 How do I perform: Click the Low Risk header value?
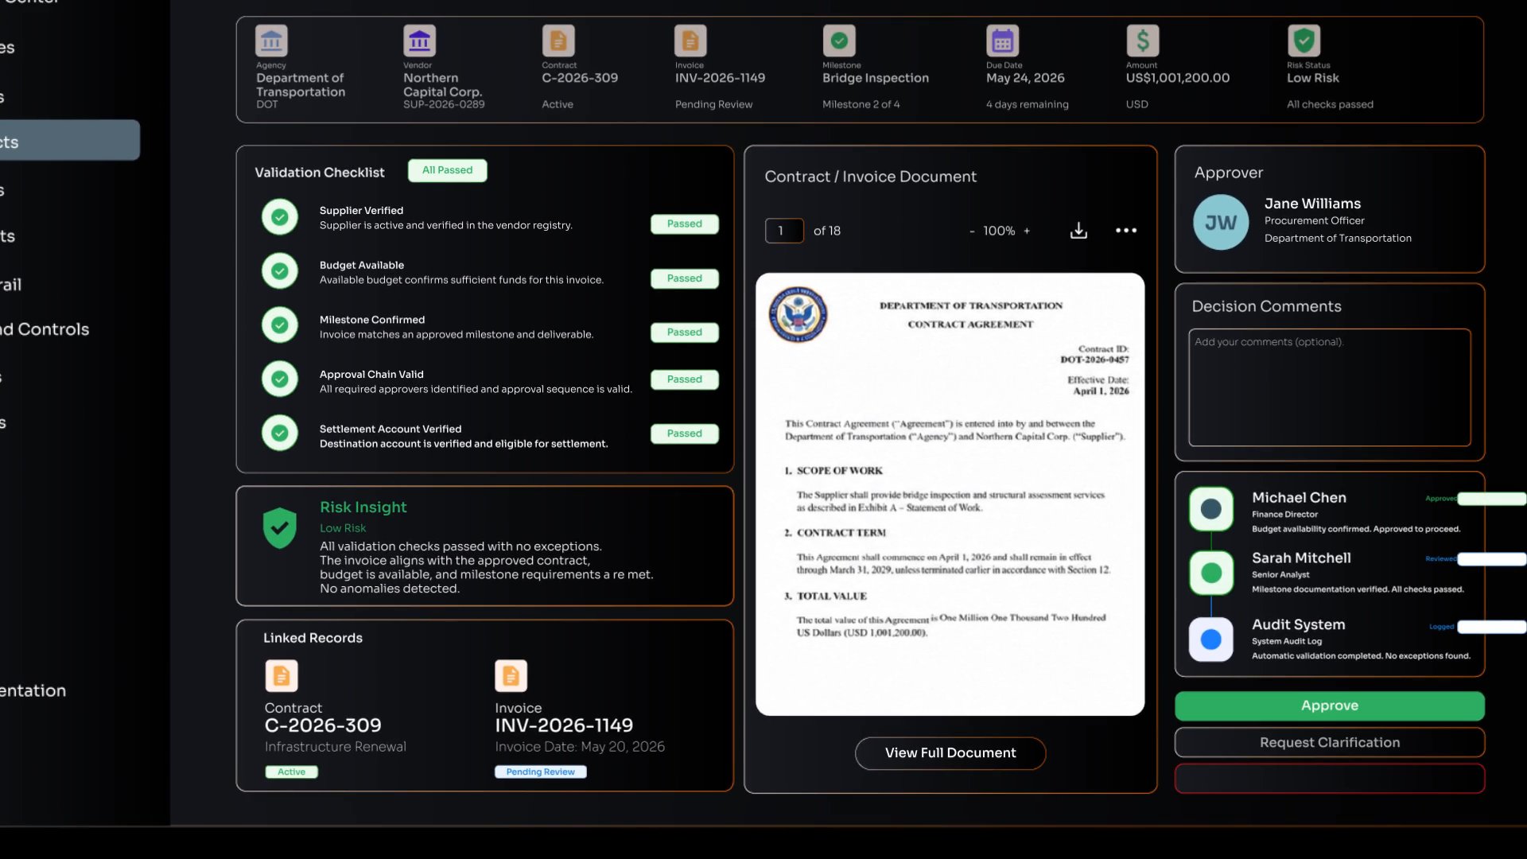[1313, 78]
